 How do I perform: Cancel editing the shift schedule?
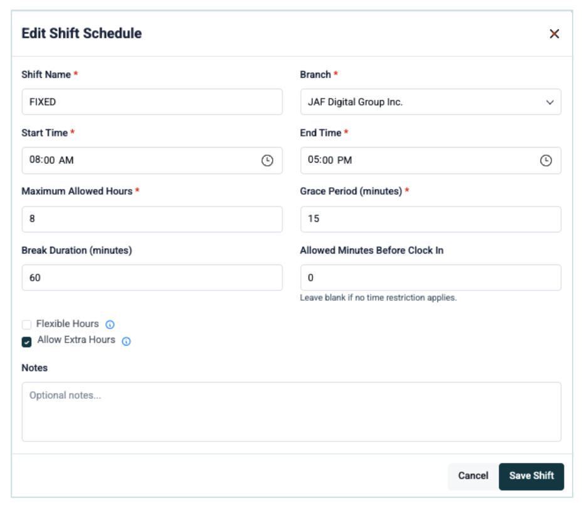[473, 476]
